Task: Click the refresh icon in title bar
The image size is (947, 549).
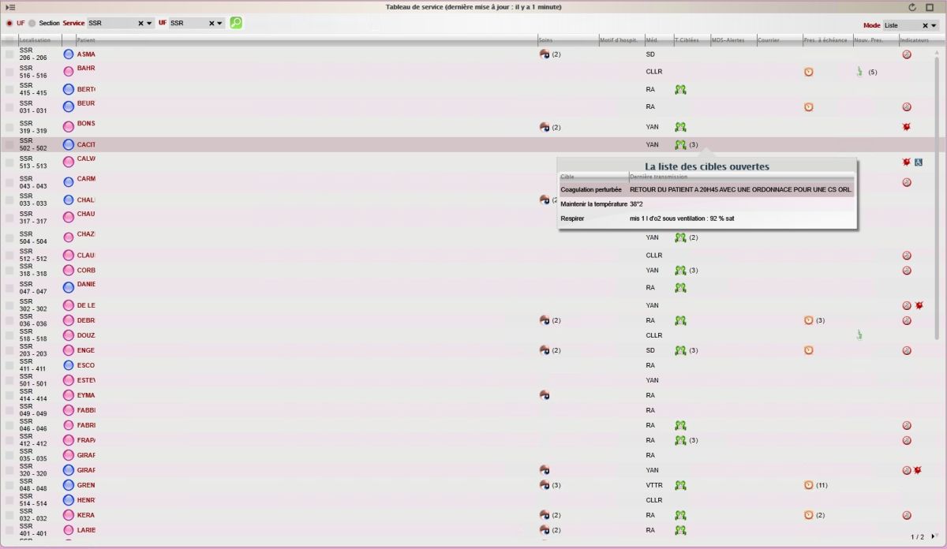Action: click(912, 7)
